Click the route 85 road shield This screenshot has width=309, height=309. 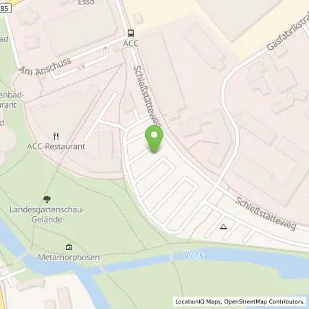click(5, 9)
